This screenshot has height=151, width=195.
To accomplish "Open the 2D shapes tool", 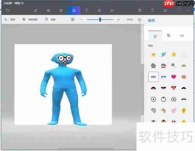I will click(x=48, y=10).
